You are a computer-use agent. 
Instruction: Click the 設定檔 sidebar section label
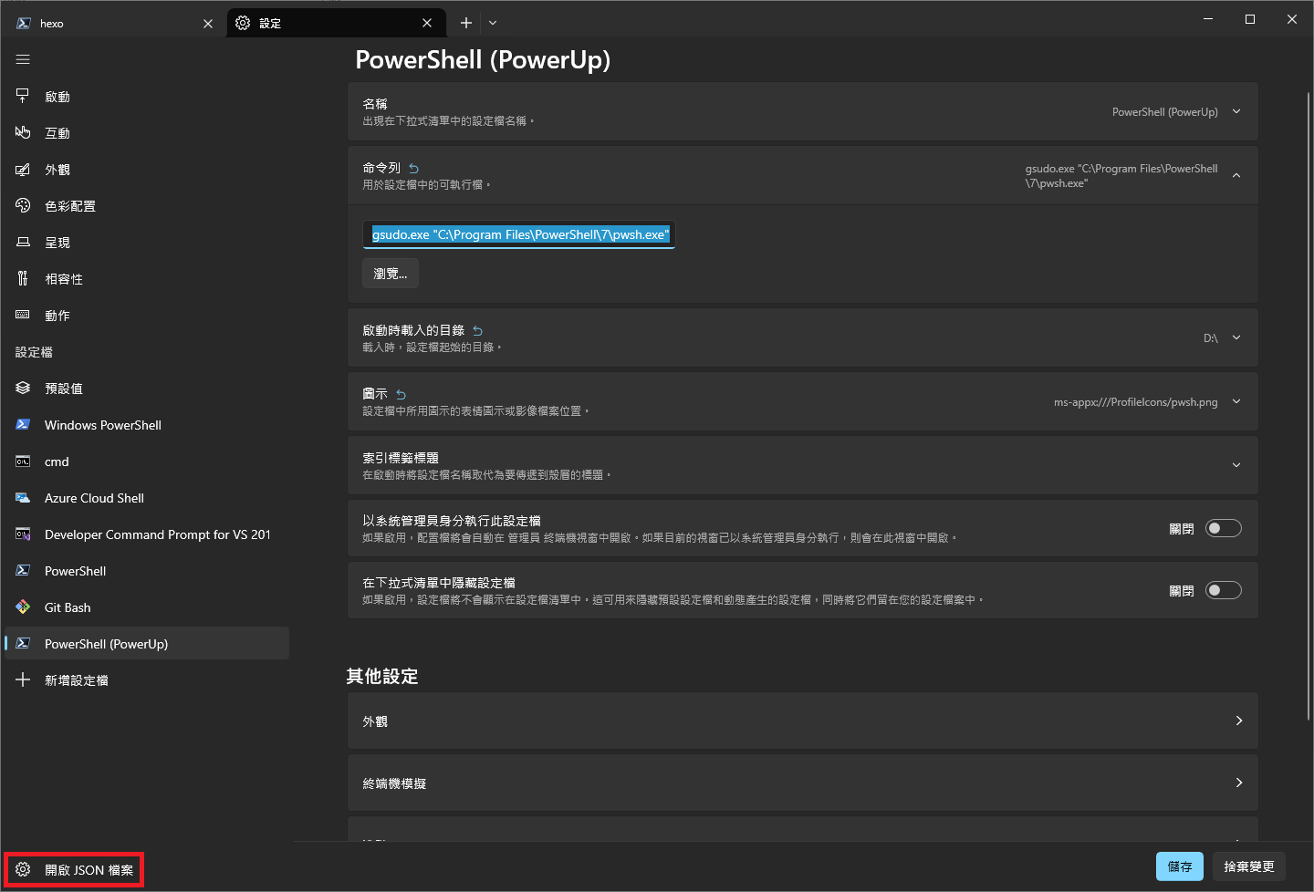pyautogui.click(x=34, y=352)
